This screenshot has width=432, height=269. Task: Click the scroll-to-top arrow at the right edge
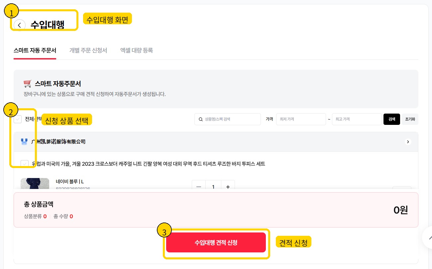click(x=428, y=237)
